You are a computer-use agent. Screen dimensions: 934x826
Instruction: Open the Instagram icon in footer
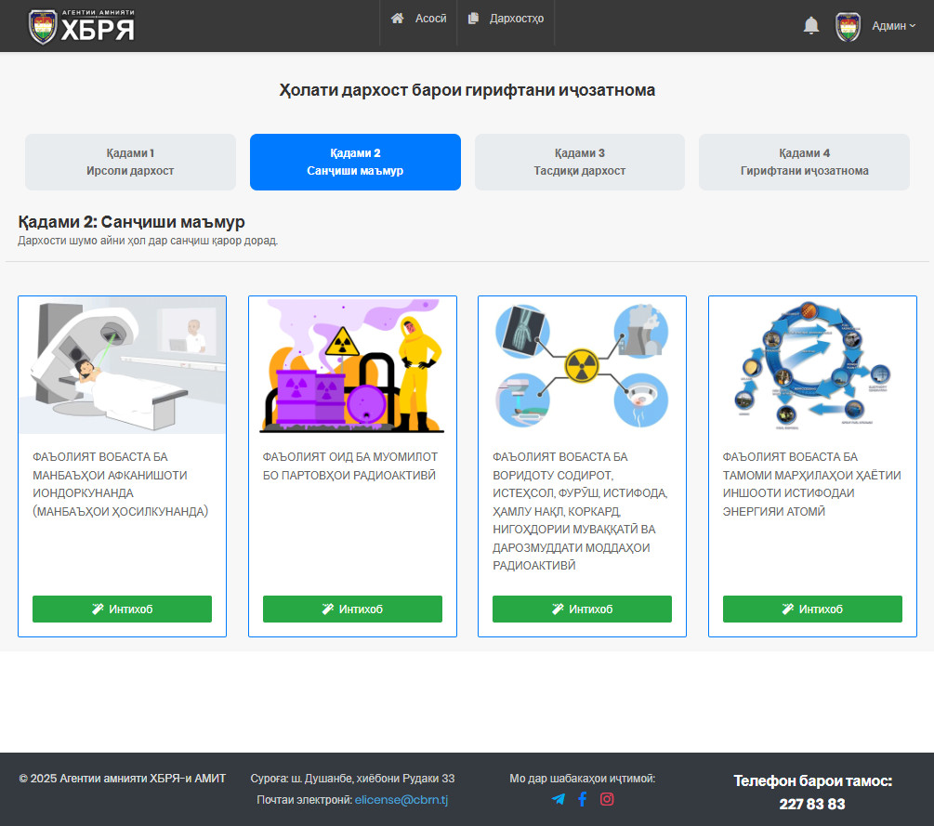click(607, 799)
